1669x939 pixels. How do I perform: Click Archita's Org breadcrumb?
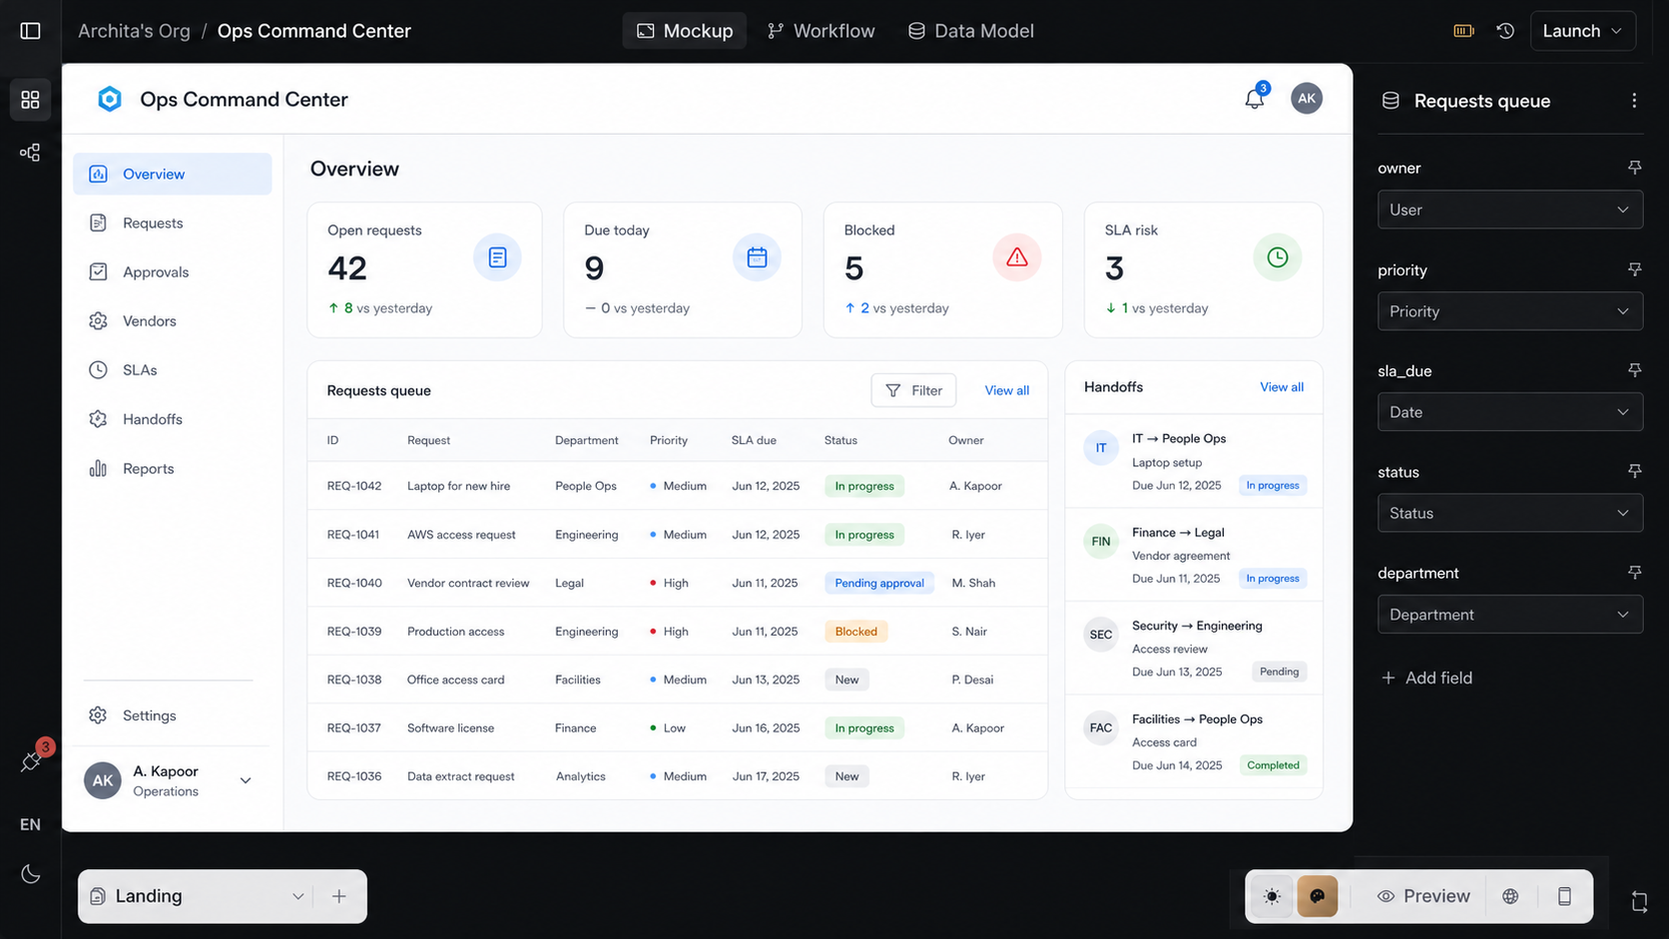point(134,31)
